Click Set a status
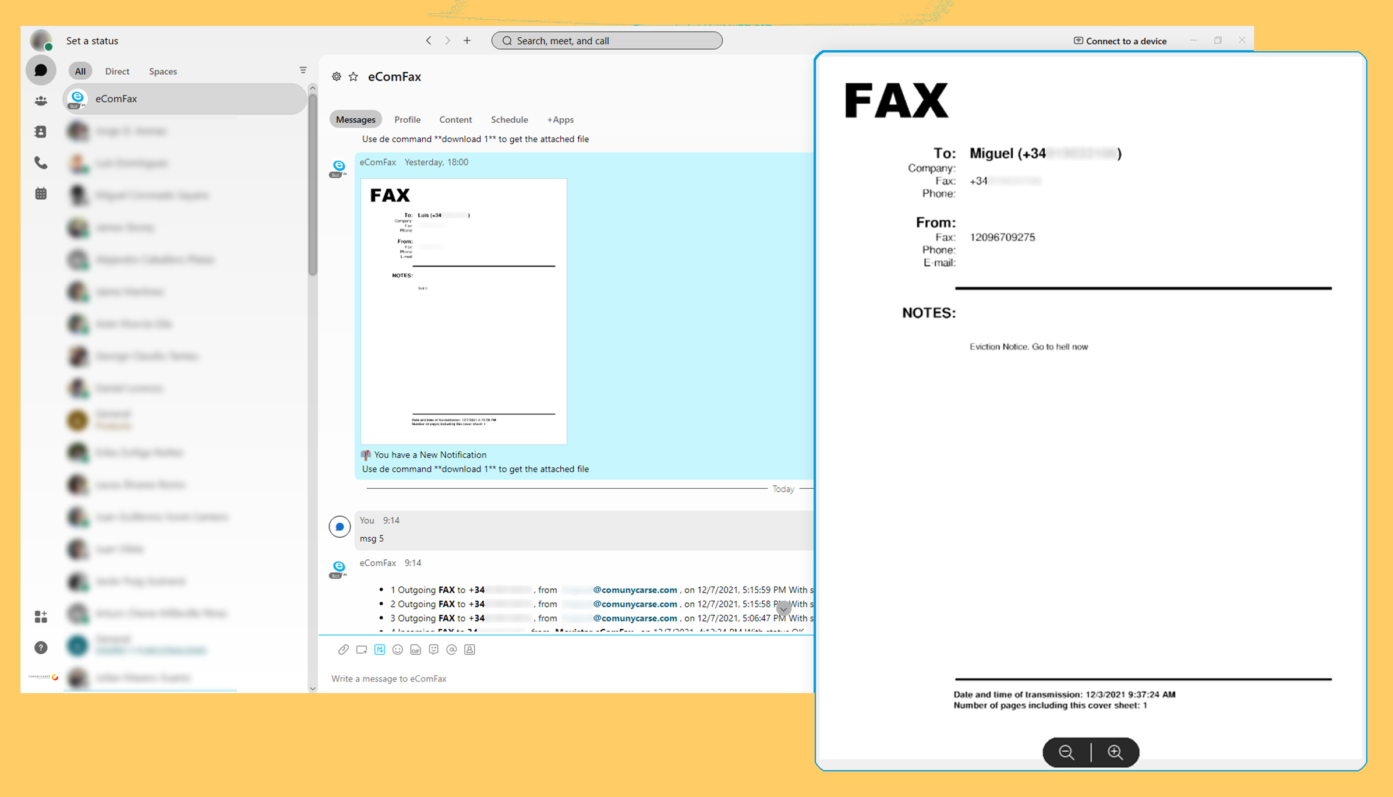The width and height of the screenshot is (1393, 797). (x=92, y=41)
